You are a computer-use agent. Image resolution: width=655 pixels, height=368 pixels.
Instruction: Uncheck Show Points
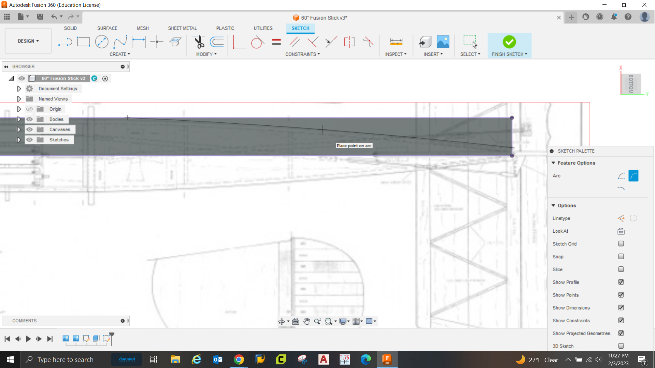point(621,295)
